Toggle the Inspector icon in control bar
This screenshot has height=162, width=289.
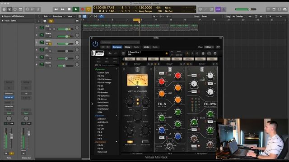coord(9,9)
